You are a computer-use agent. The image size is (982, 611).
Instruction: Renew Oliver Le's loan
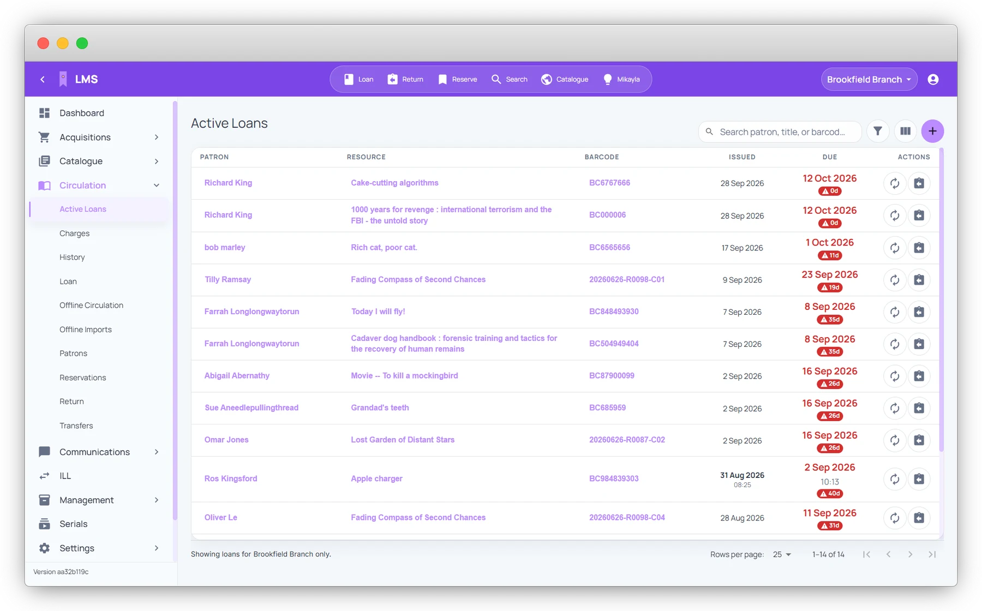pyautogui.click(x=895, y=518)
